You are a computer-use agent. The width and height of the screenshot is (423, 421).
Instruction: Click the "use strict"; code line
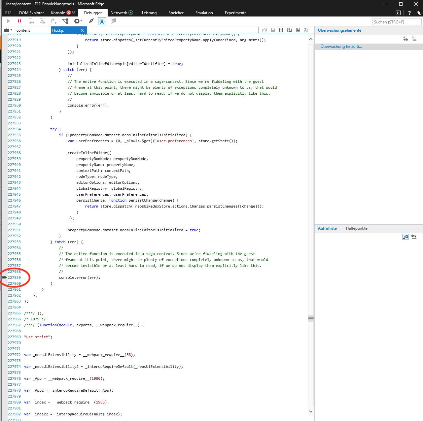(38, 337)
